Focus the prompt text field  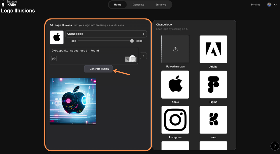[x=94, y=55]
